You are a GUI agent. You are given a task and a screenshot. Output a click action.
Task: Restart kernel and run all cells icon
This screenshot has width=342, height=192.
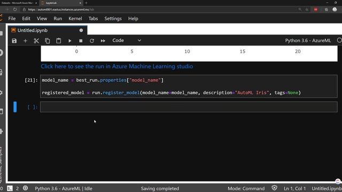pos(103,41)
